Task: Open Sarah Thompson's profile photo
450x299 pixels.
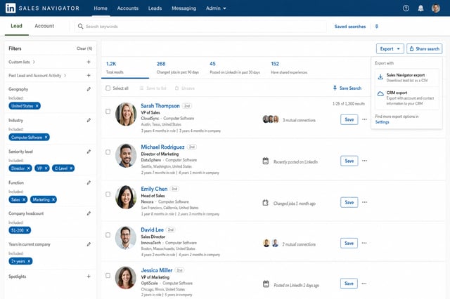Action: pyautogui.click(x=126, y=114)
